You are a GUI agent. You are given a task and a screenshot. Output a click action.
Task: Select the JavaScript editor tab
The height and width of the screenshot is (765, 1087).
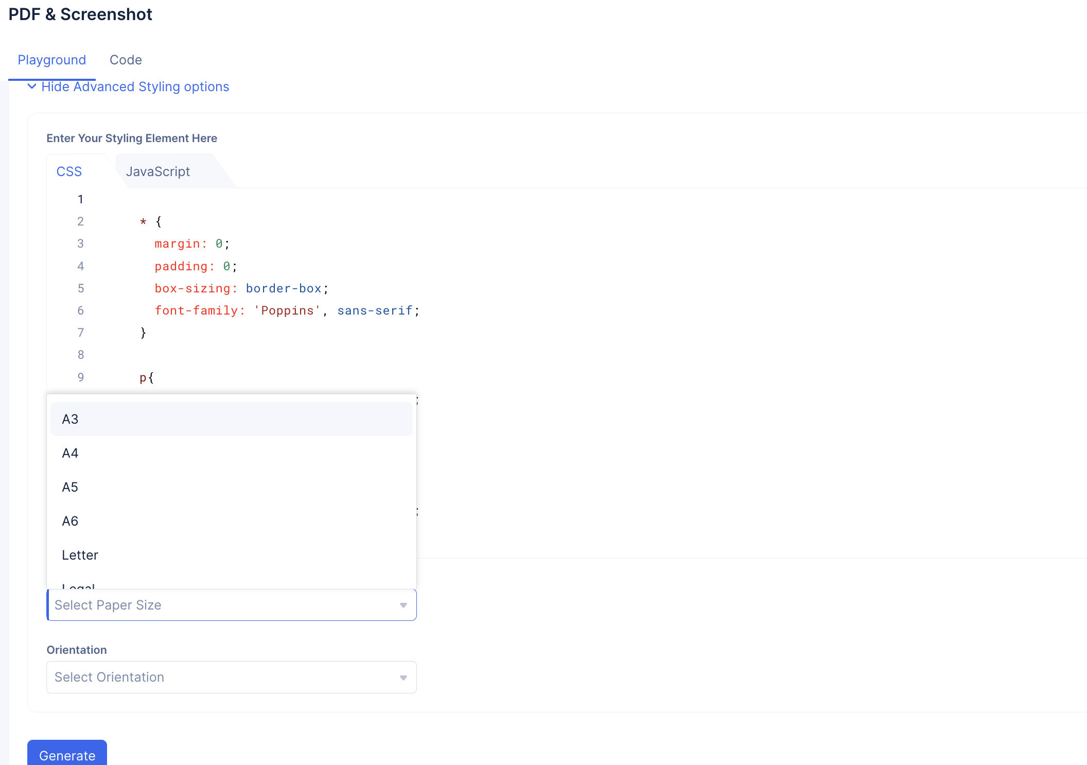(158, 171)
